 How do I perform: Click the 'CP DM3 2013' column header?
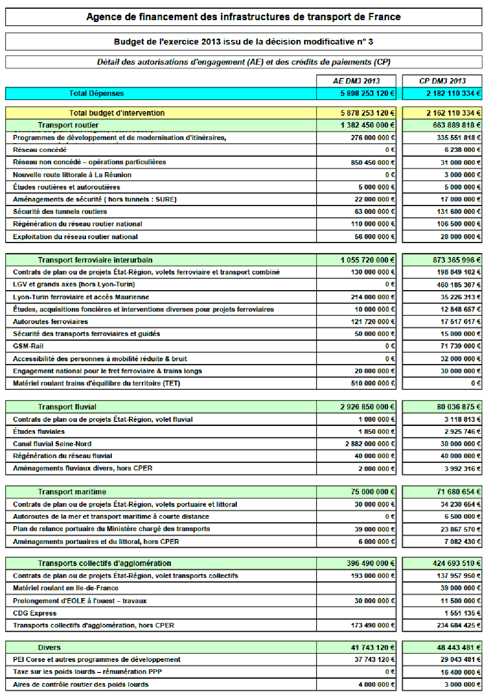[442, 81]
